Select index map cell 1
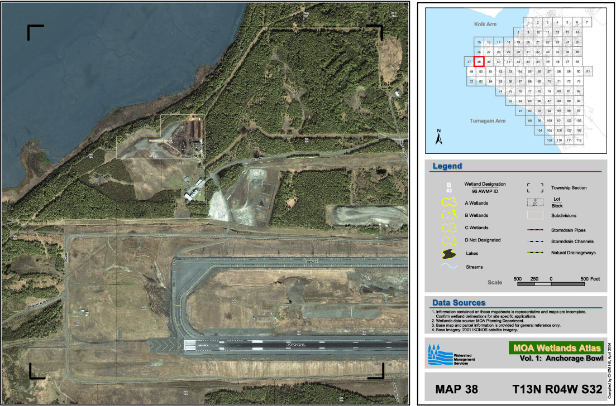616x406 pixels. (528, 22)
